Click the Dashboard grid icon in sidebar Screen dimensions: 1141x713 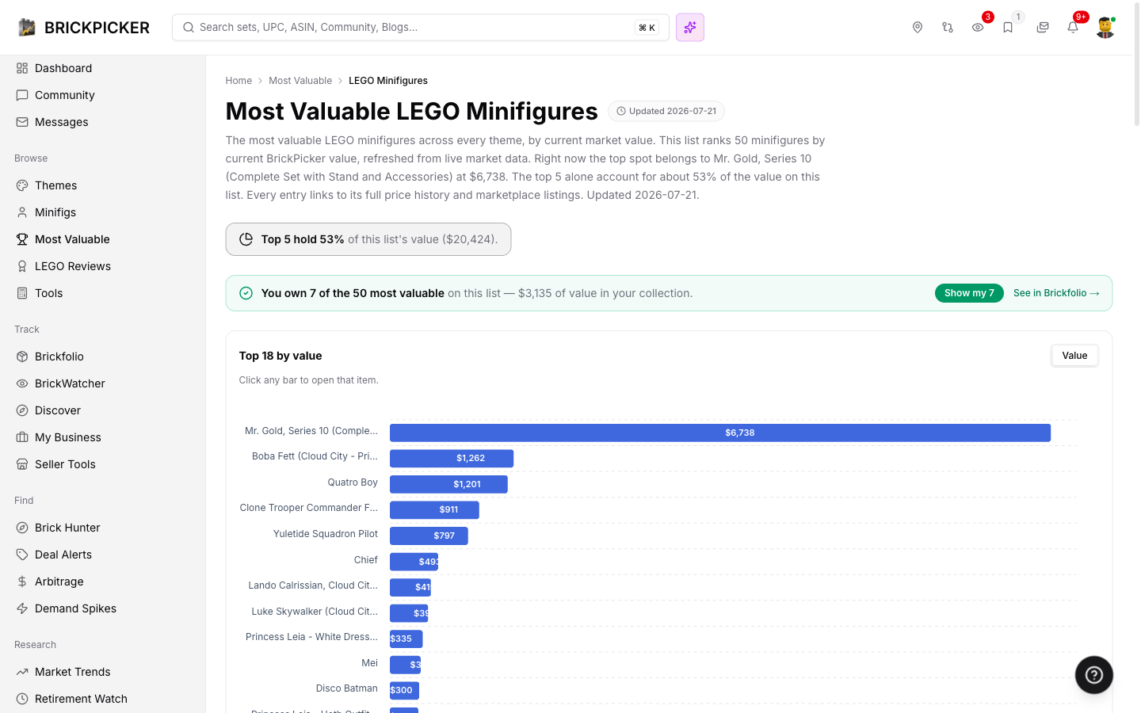pos(22,68)
